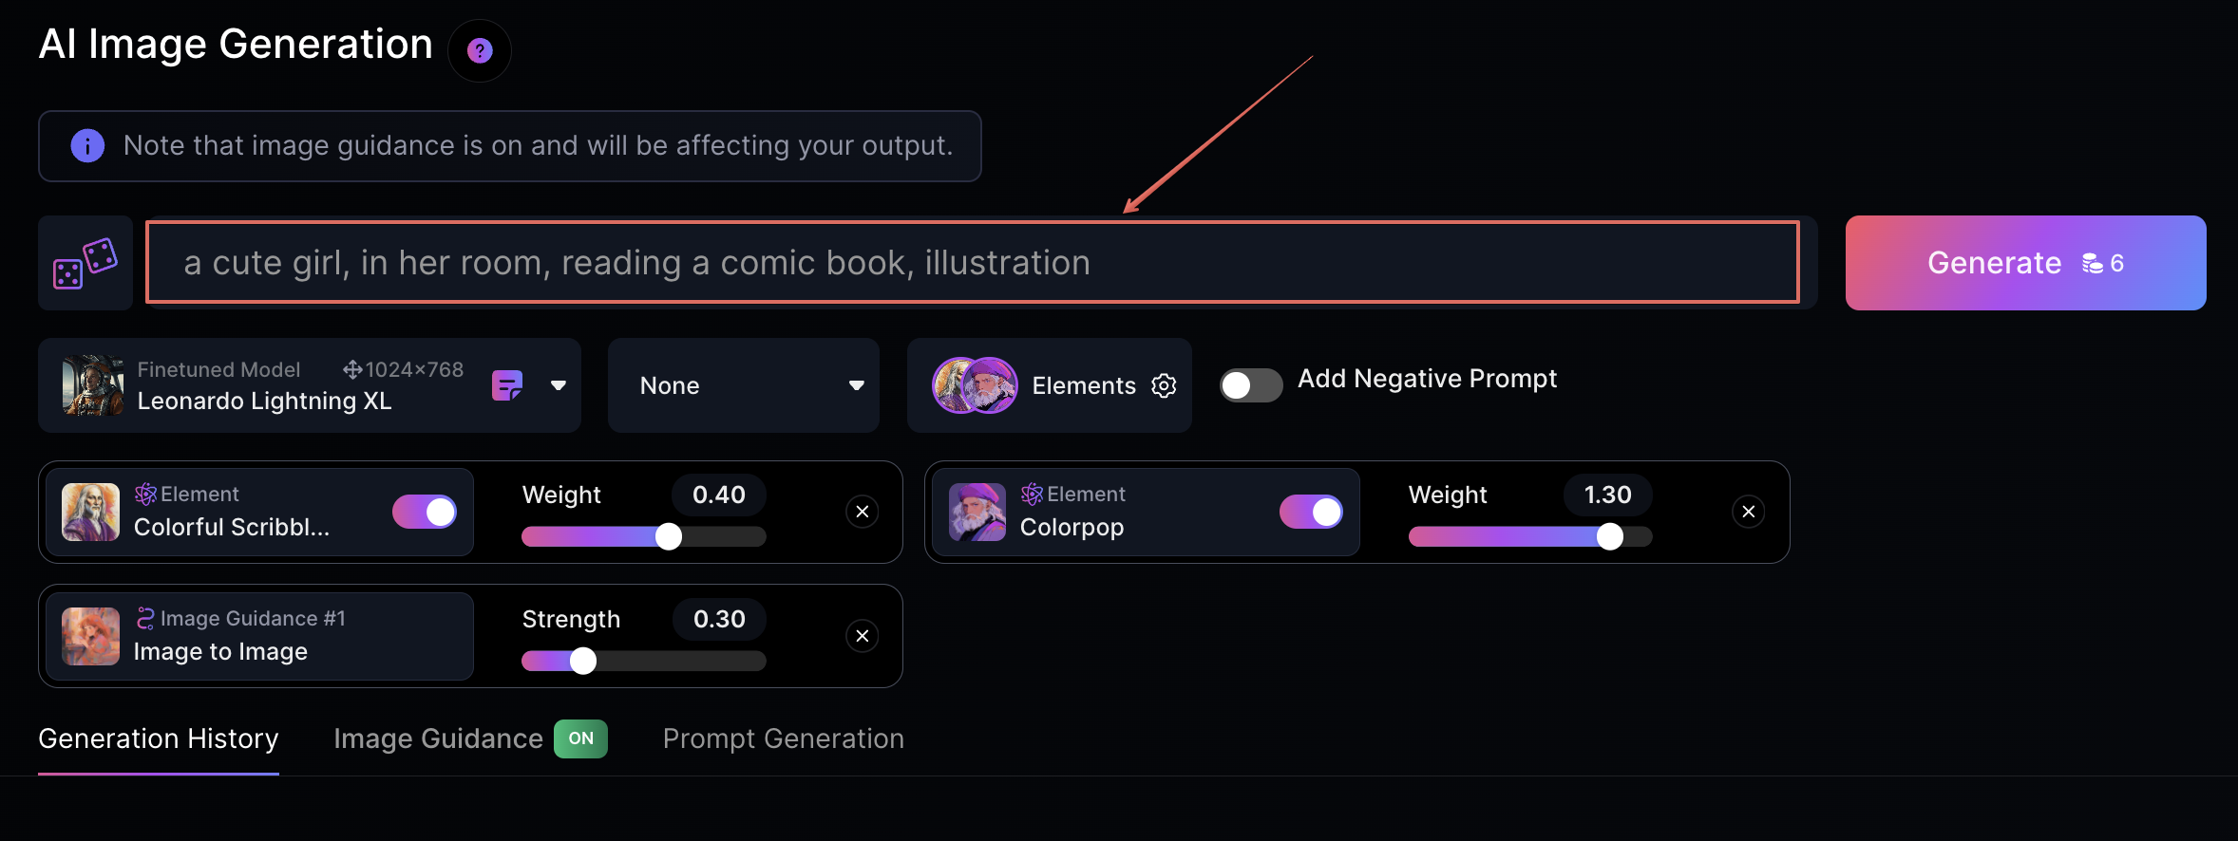Disable the Colorpop element toggle
Screen dimensions: 2238x841
coord(1311,512)
